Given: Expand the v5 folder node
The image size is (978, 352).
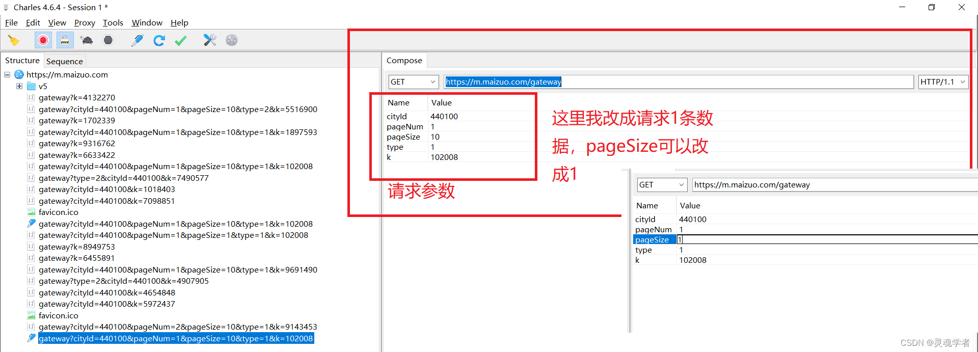Looking at the screenshot, I should pyautogui.click(x=19, y=86).
